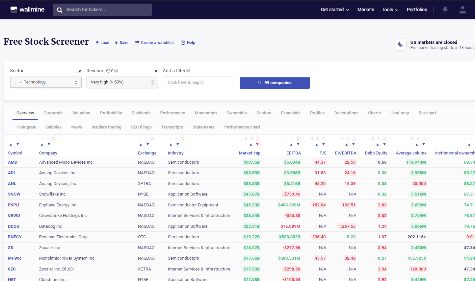
Task: Click the help icon beside Revenue Y/Y
Action: tap(116, 71)
